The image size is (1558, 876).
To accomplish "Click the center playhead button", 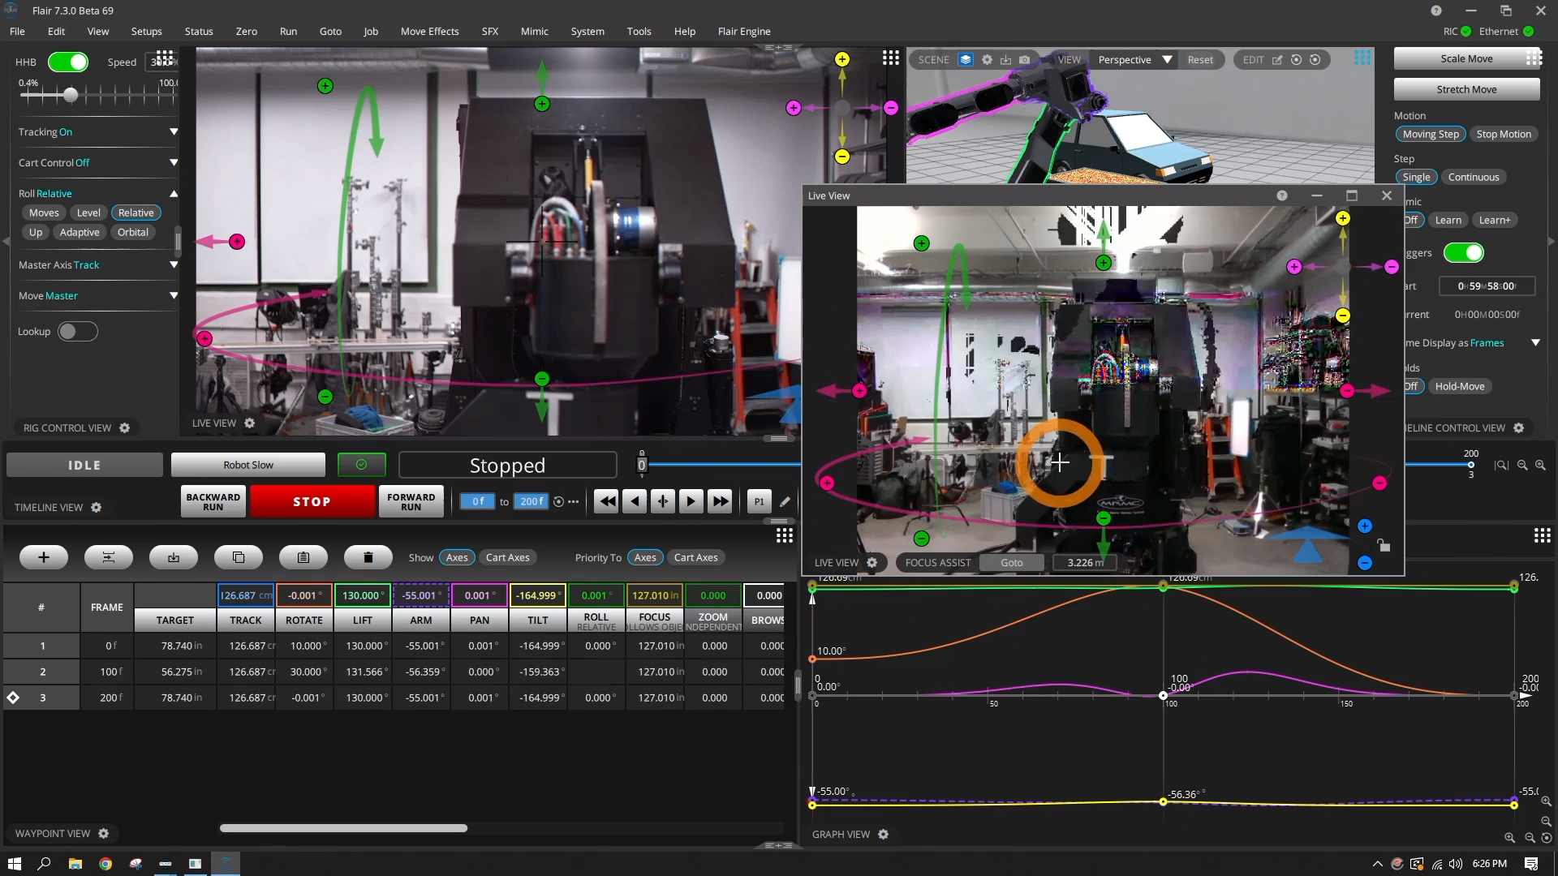I will click(663, 501).
